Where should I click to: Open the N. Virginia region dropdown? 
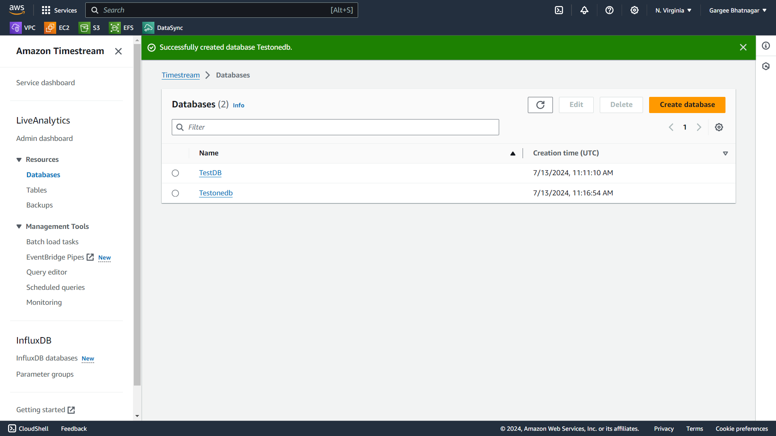click(673, 10)
